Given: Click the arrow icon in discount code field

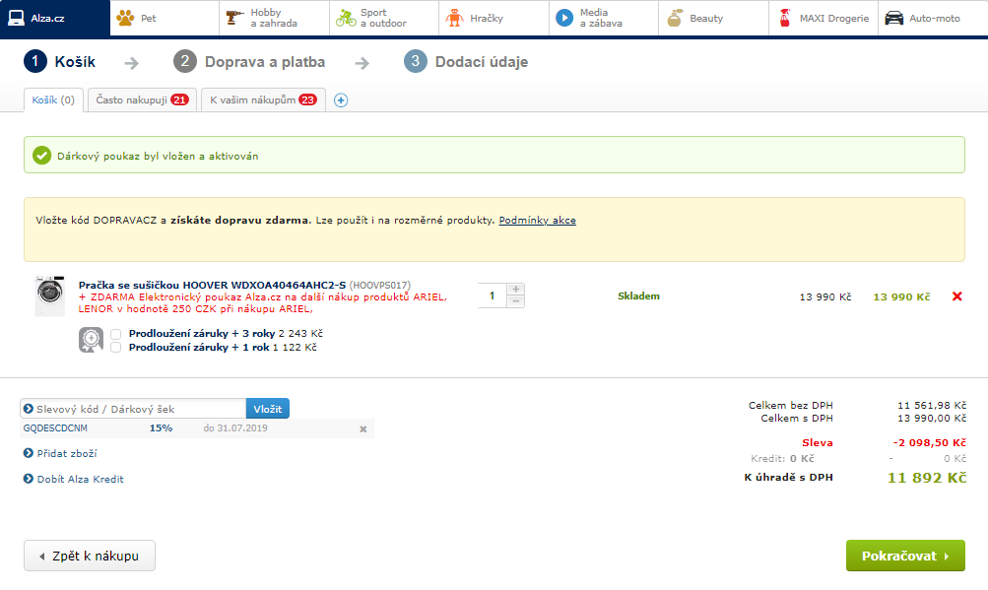Looking at the screenshot, I should (29, 409).
